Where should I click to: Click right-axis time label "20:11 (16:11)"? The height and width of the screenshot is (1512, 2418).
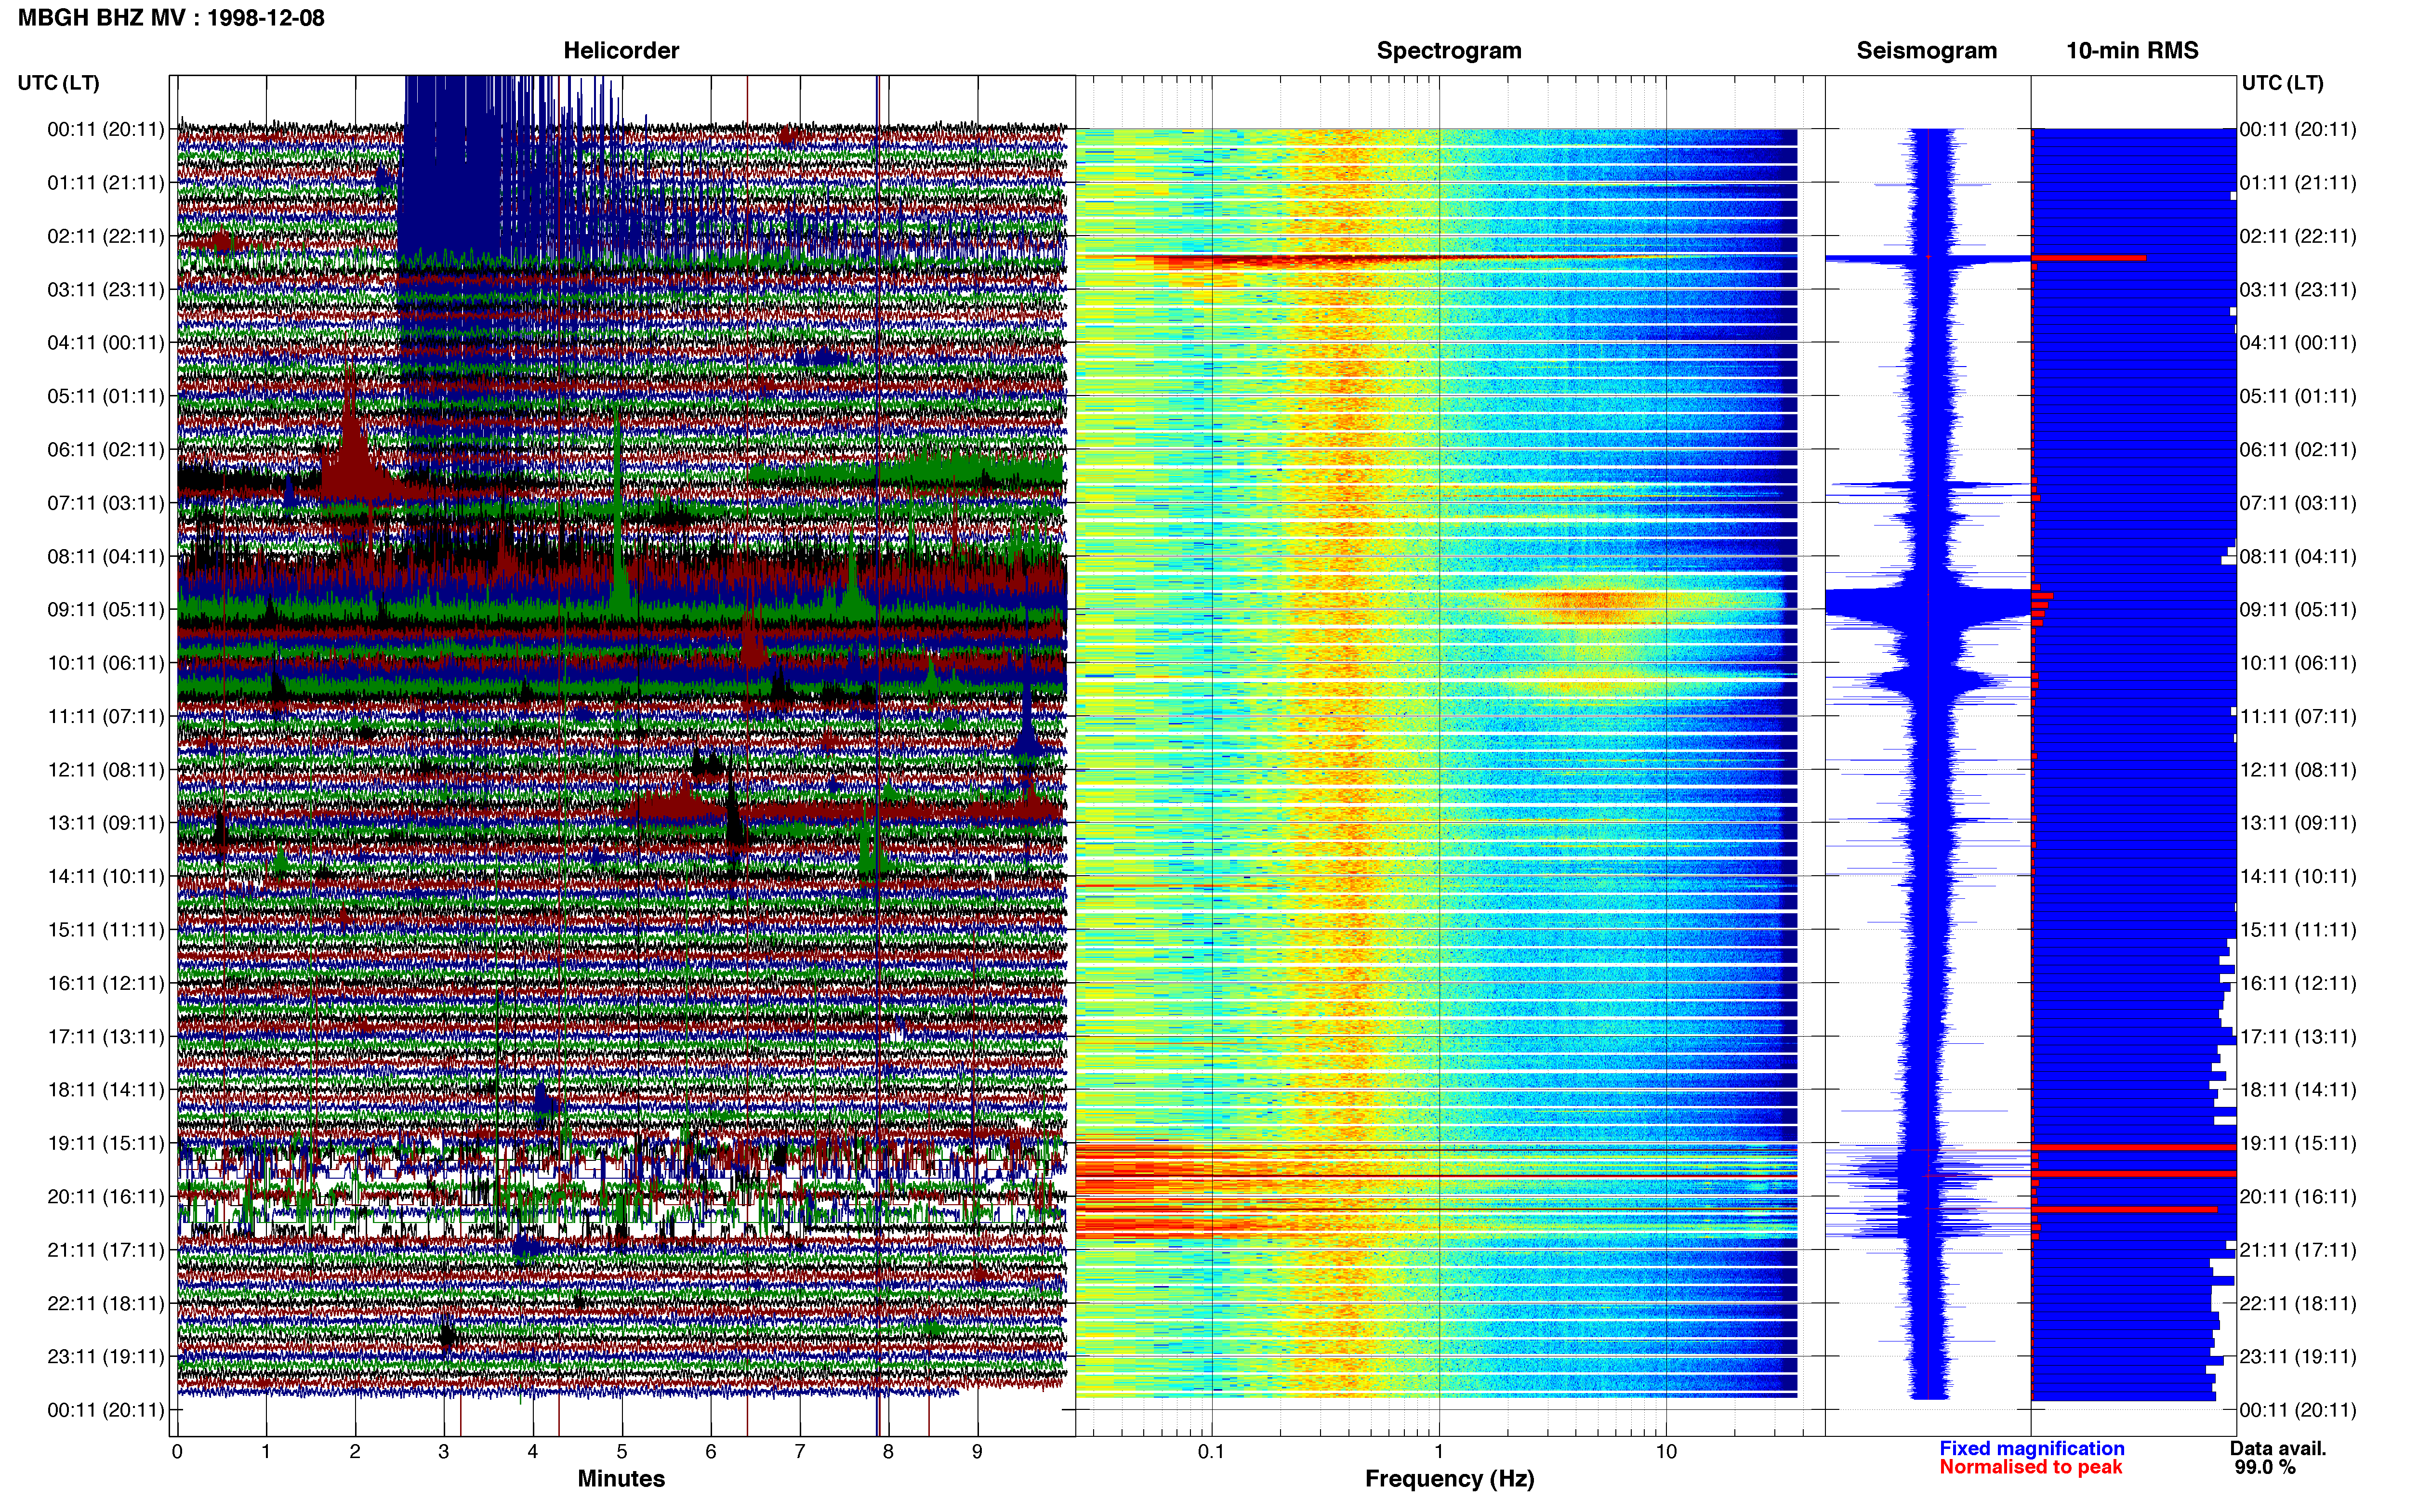pos(2298,1197)
